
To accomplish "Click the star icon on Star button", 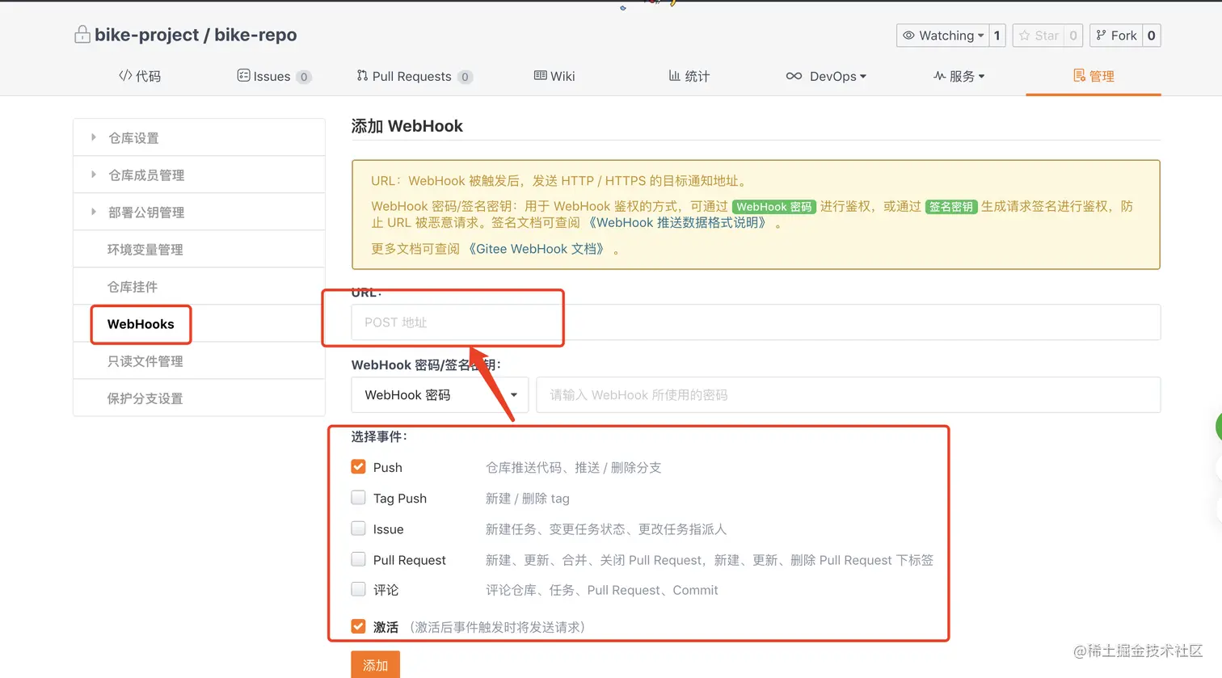I will (1024, 36).
